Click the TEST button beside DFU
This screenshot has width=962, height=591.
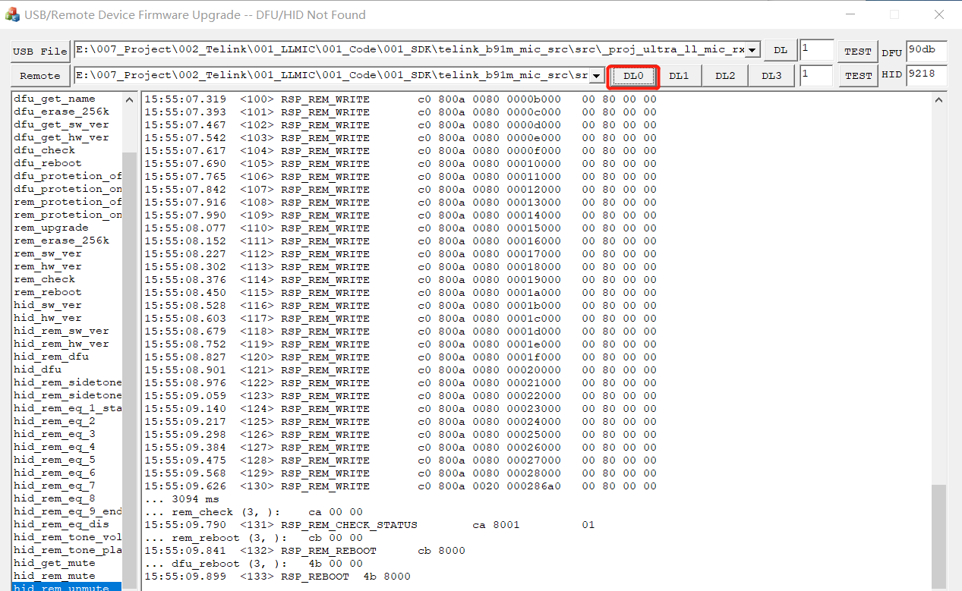[858, 51]
